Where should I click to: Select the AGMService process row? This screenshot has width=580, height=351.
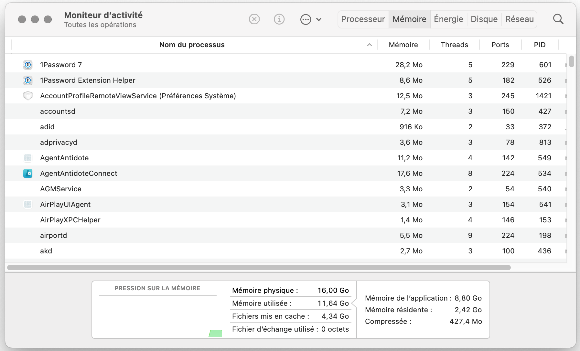click(286, 189)
